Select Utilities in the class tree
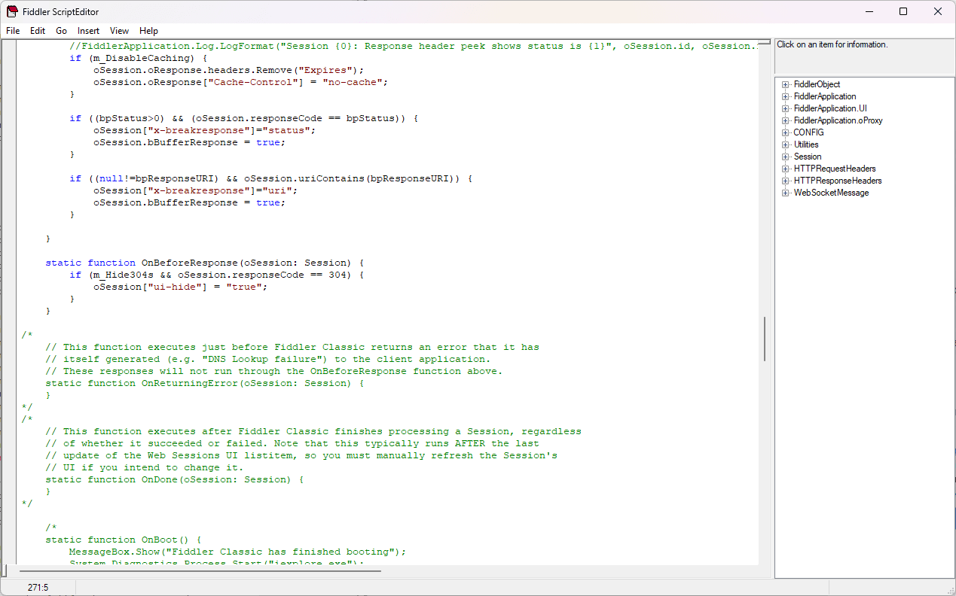The width and height of the screenshot is (956, 596). click(806, 144)
